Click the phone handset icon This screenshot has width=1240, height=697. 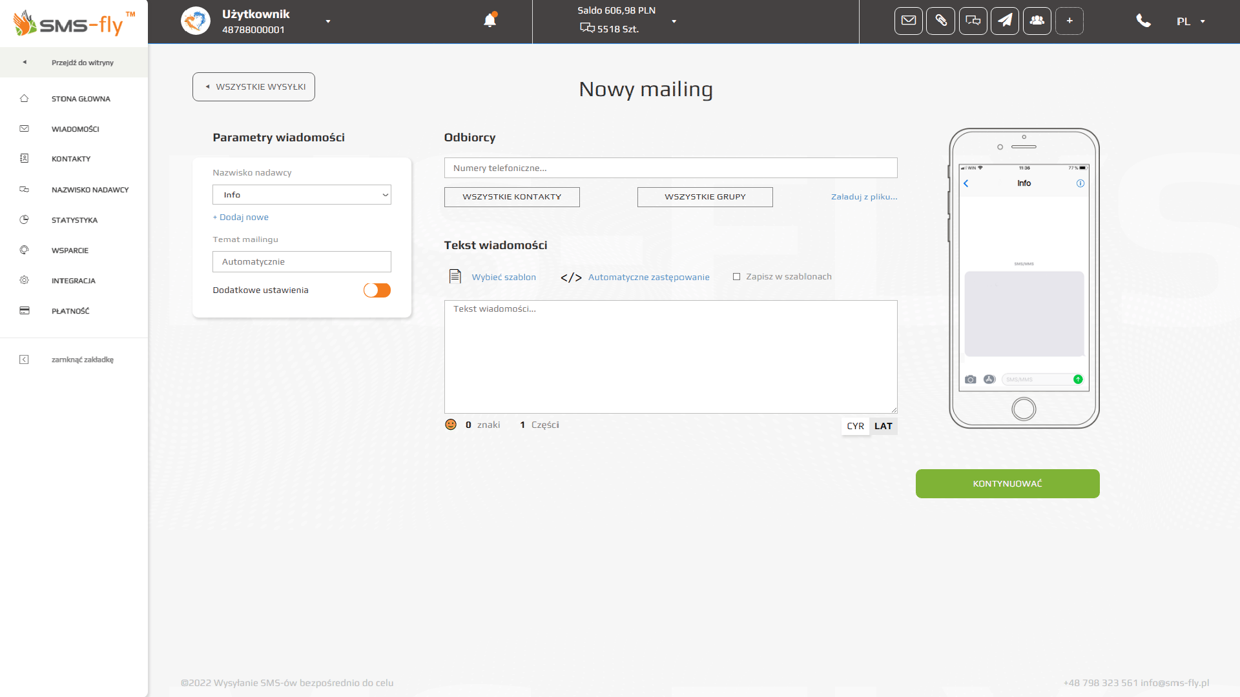(1143, 21)
